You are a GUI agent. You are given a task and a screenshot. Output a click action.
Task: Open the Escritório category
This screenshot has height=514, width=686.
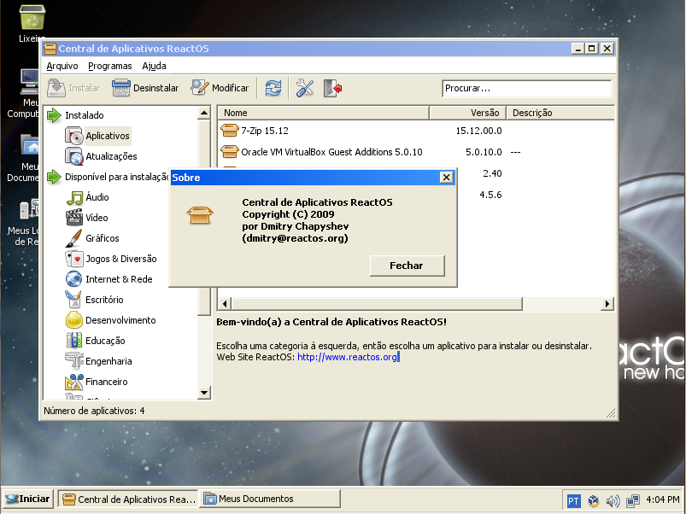(104, 301)
